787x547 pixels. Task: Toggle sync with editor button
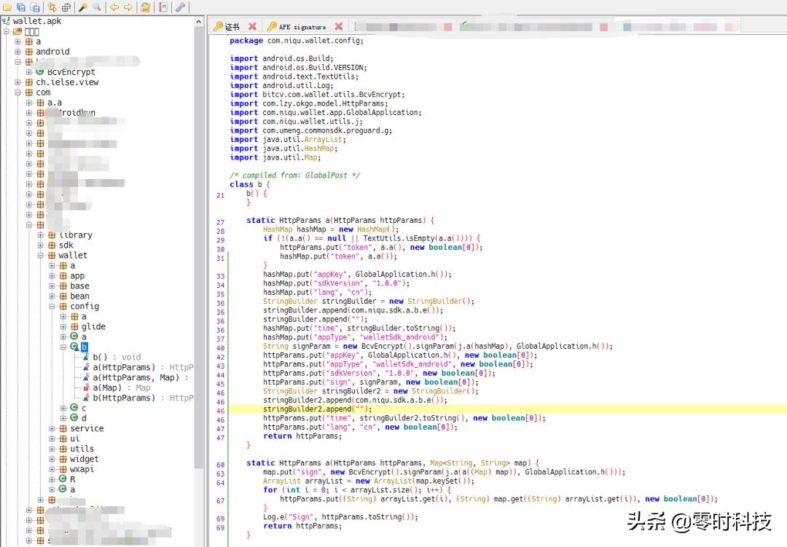coord(52,7)
